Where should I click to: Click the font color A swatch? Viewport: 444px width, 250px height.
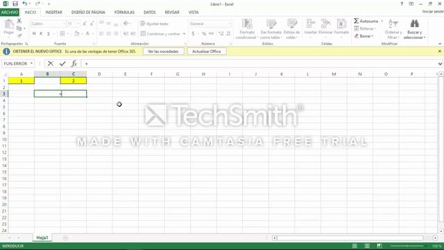87,34
